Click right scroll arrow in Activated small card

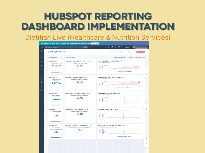62,121
